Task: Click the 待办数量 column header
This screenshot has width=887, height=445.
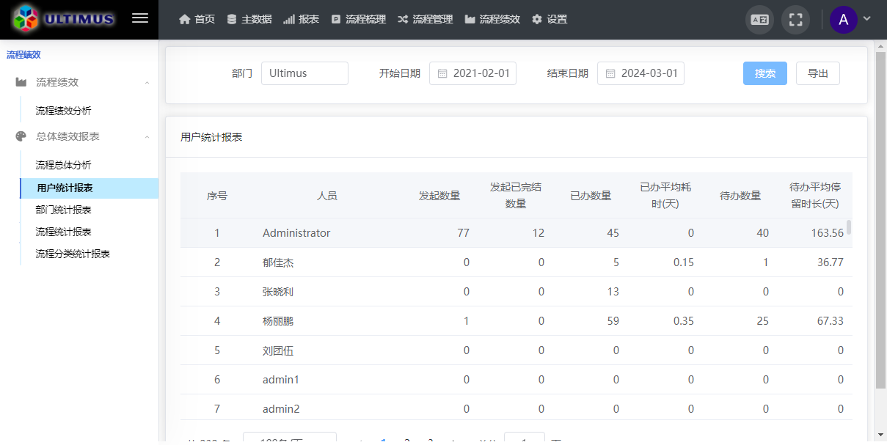Action: pyautogui.click(x=740, y=196)
